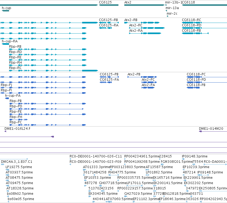Select the Rbp-PC protein label
The image size is (227, 203).
tap(16, 123)
